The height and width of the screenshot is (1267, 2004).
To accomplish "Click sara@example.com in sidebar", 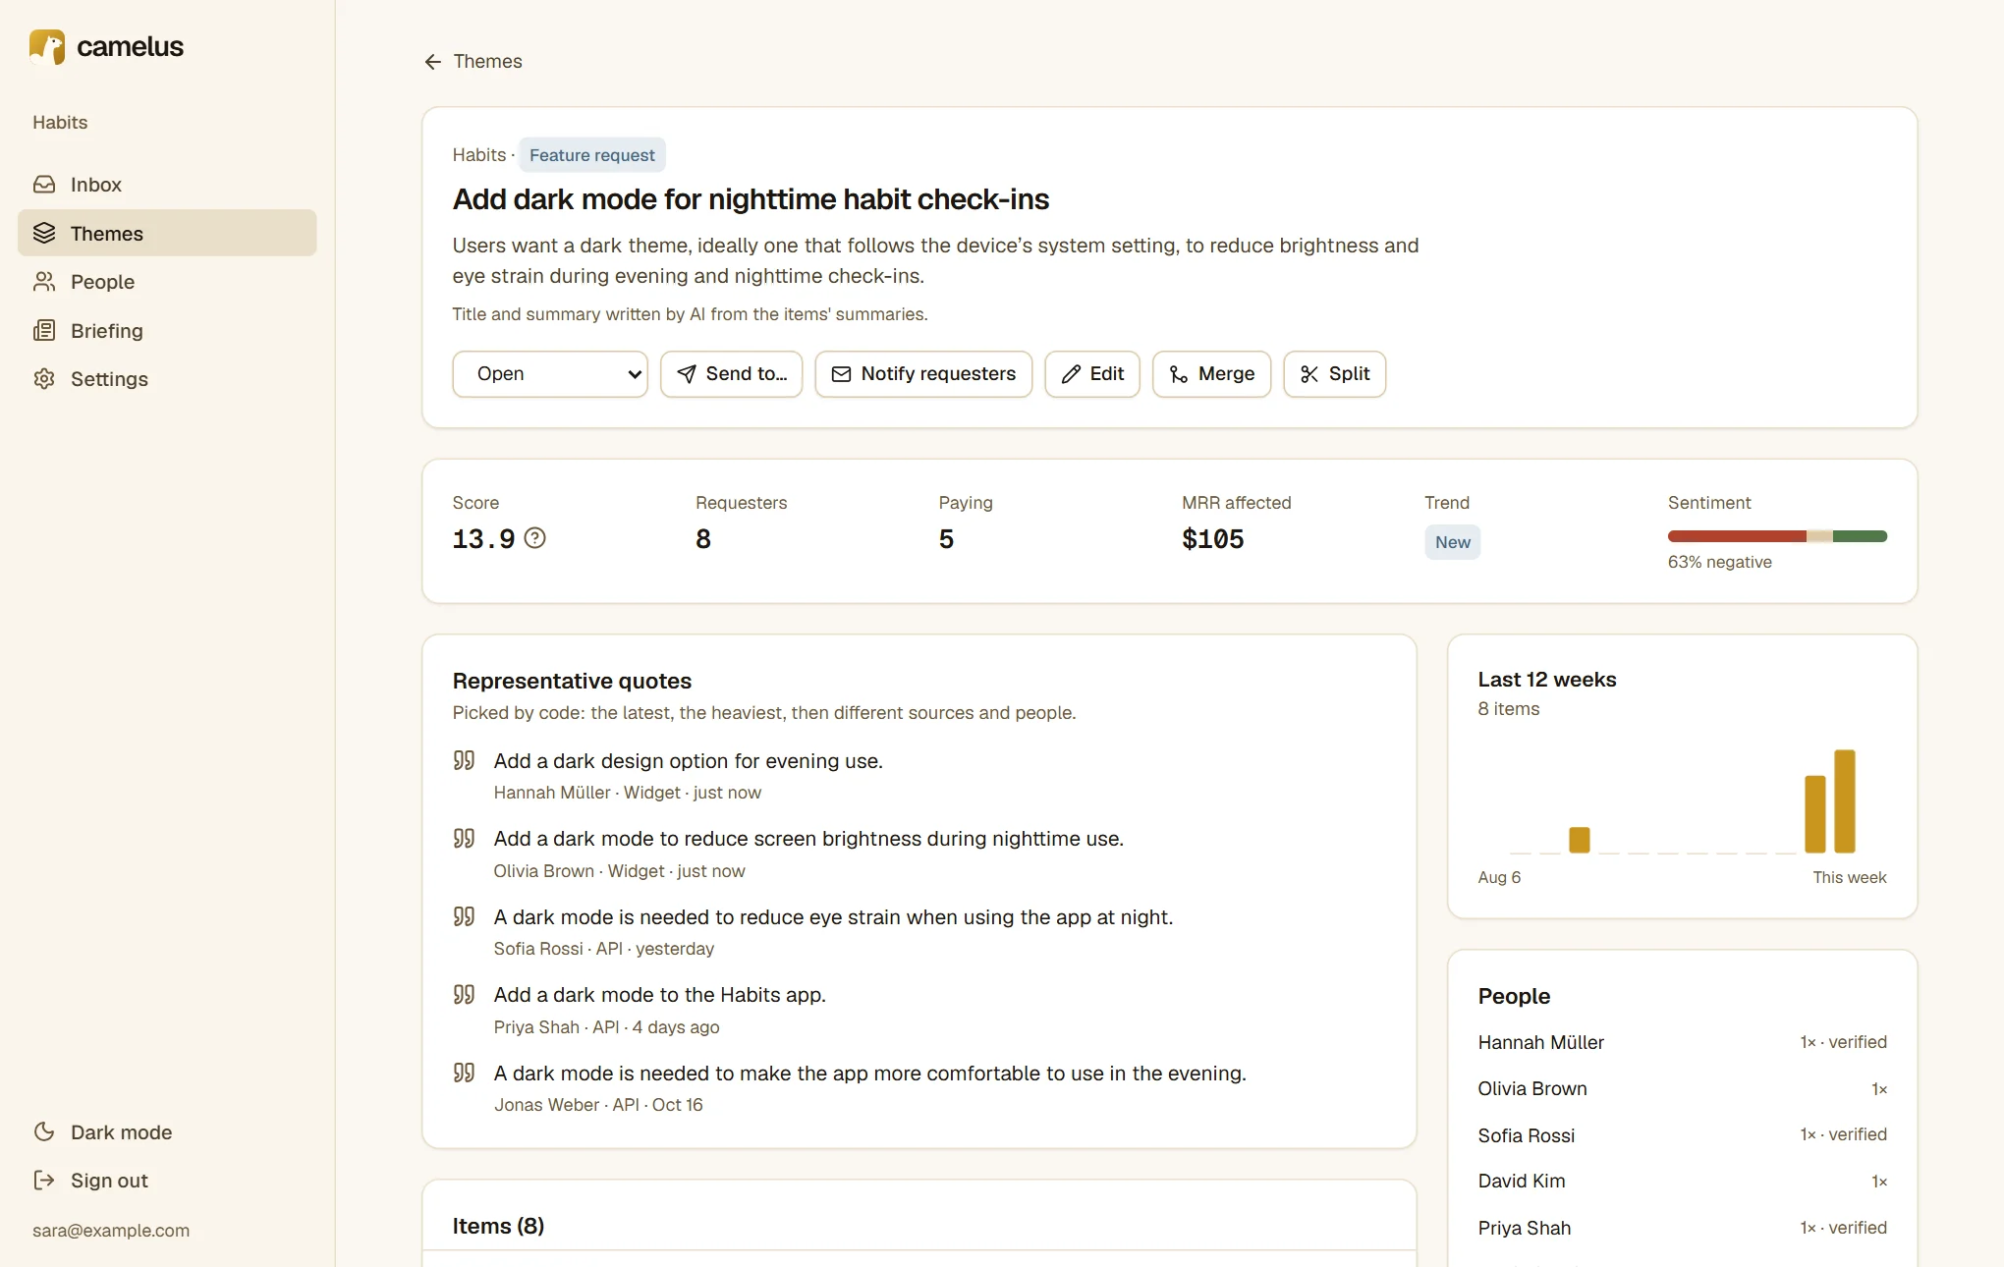I will pyautogui.click(x=111, y=1231).
